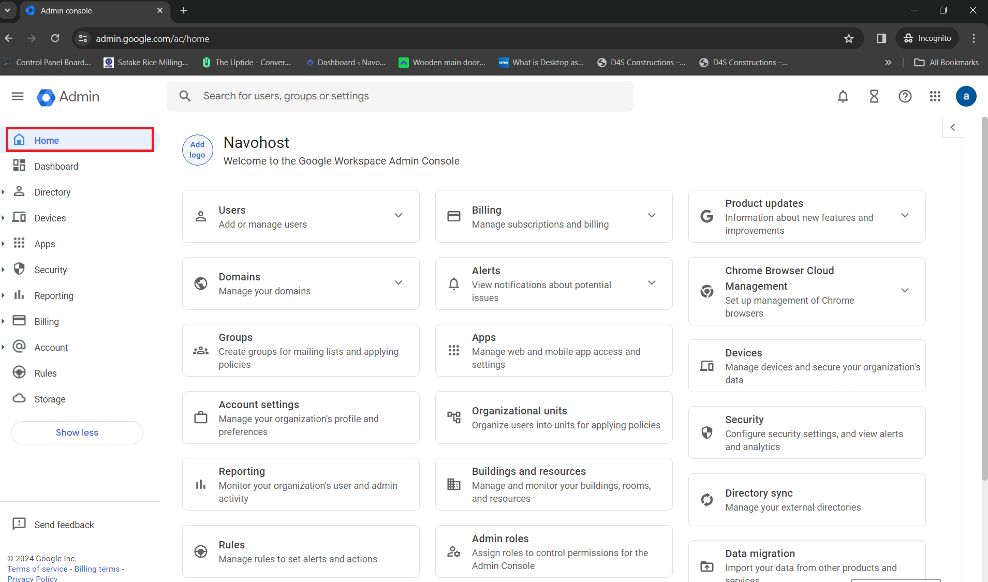
Task: Open the Chrome three-dot menu
Action: [974, 38]
